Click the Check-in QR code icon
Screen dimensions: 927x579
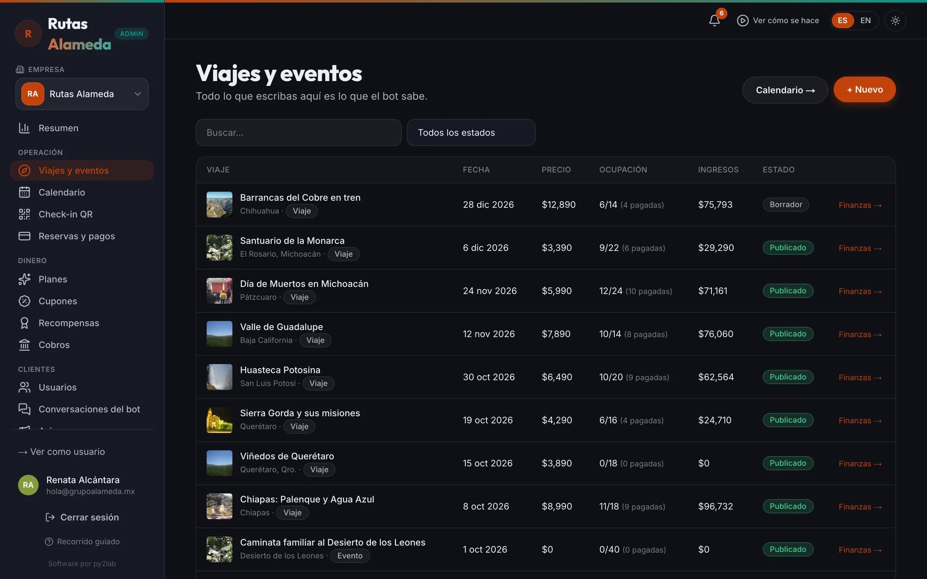pyautogui.click(x=24, y=214)
